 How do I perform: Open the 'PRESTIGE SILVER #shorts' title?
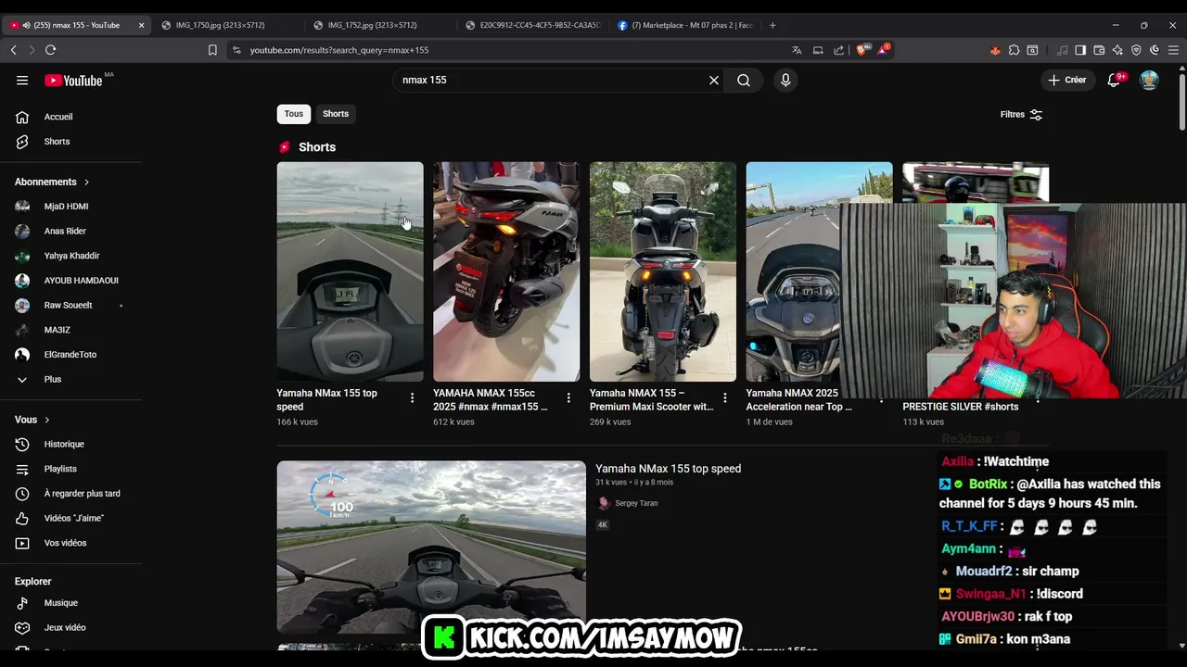pos(960,407)
